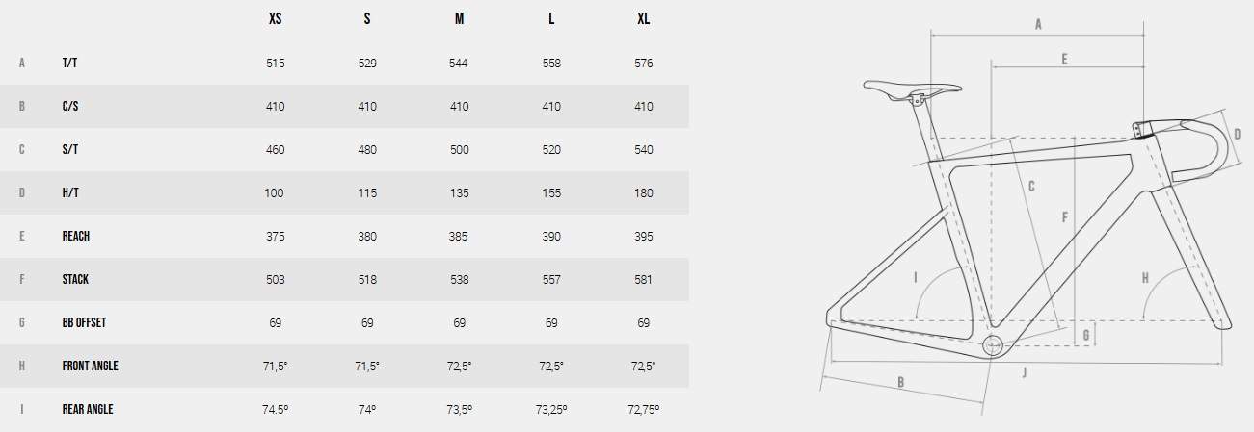Image resolution: width=1254 pixels, height=432 pixels.
Task: Click the rear angle value 74° for S
Action: click(x=367, y=409)
